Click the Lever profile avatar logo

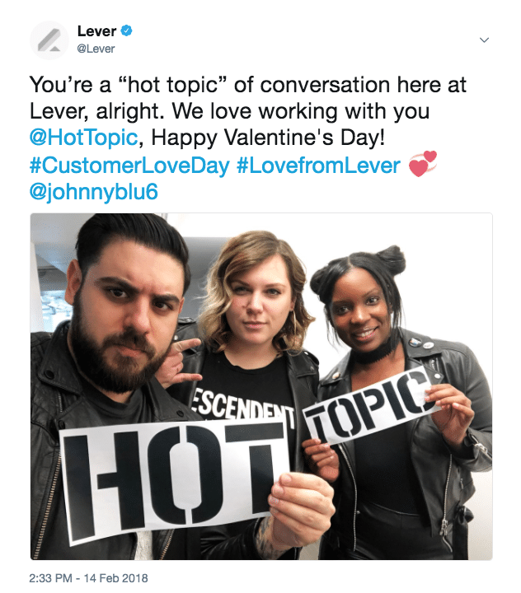[x=49, y=40]
